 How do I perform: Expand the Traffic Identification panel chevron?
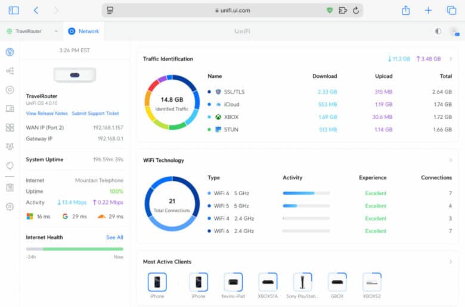tap(451, 59)
